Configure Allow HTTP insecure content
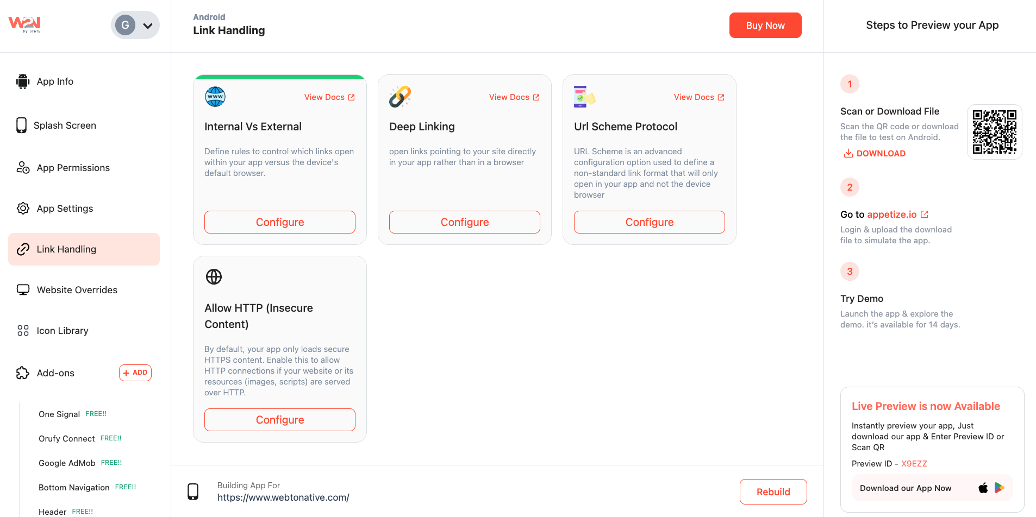 280,420
